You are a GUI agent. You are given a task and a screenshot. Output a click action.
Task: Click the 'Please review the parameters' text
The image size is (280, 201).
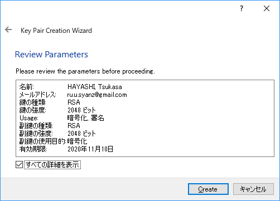pos(85,71)
